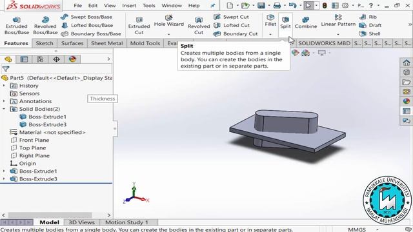Viewport: 413px width, 232px height.
Task: Click the Options gear icon
Action: pos(345,5)
